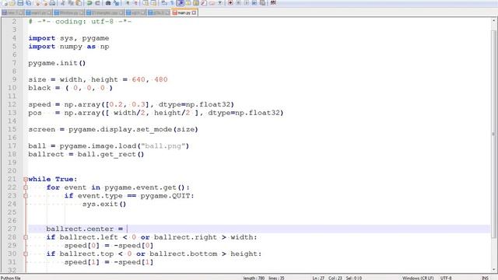Paste clipboard contents via the Paste icon
498x280 pixels.
click(x=79, y=3)
